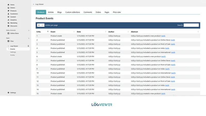Expand the Apps section chevron
The image size is (206, 116).
pyautogui.click(x=29, y=38)
